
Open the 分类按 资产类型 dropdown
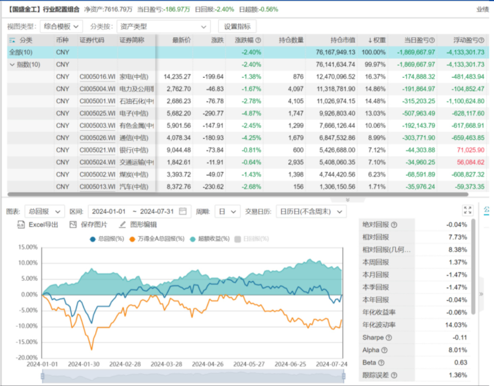163,27
